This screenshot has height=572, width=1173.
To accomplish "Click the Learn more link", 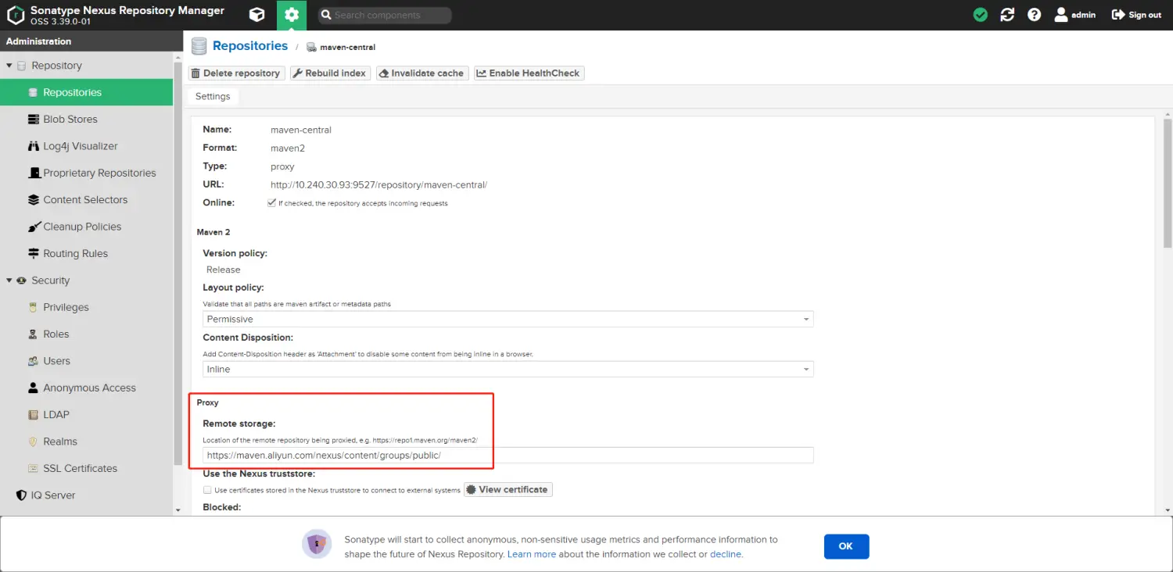I will pyautogui.click(x=531, y=555).
